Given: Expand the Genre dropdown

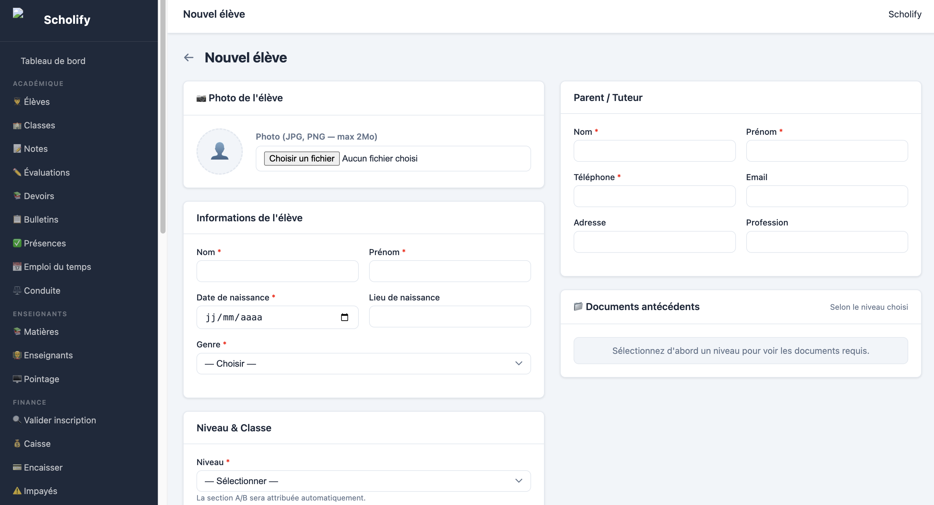Looking at the screenshot, I should point(364,363).
